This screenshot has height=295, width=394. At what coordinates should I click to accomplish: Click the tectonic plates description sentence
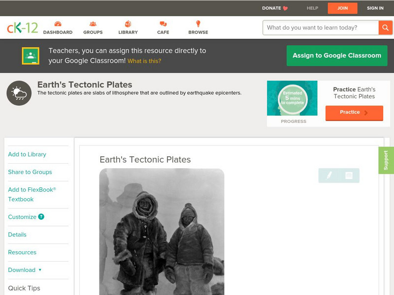(x=139, y=93)
